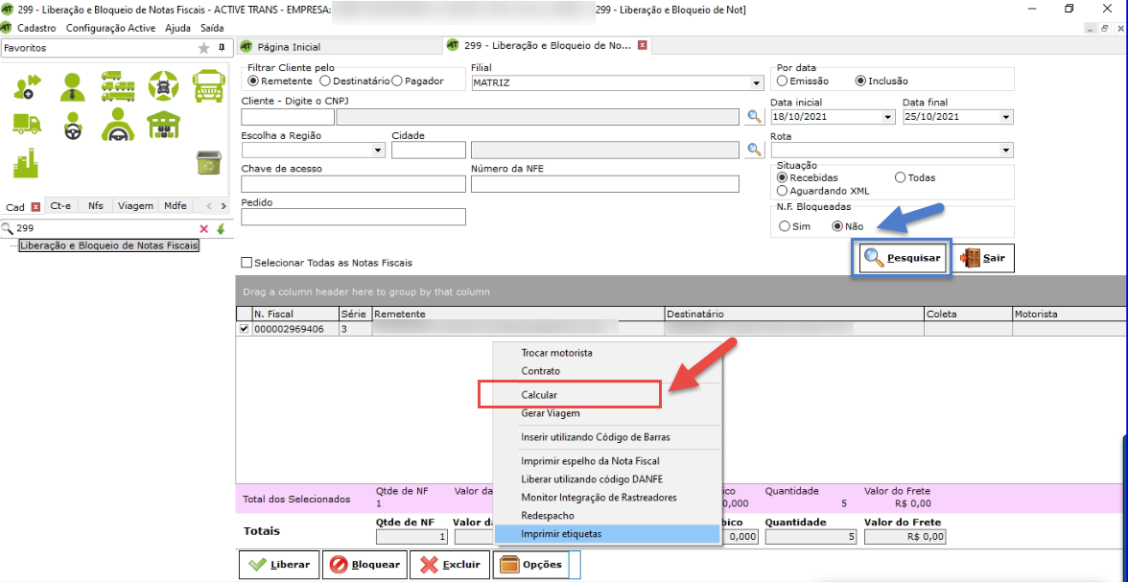This screenshot has height=582, width=1128.
Task: Expand the Filial dropdown
Action: (757, 83)
